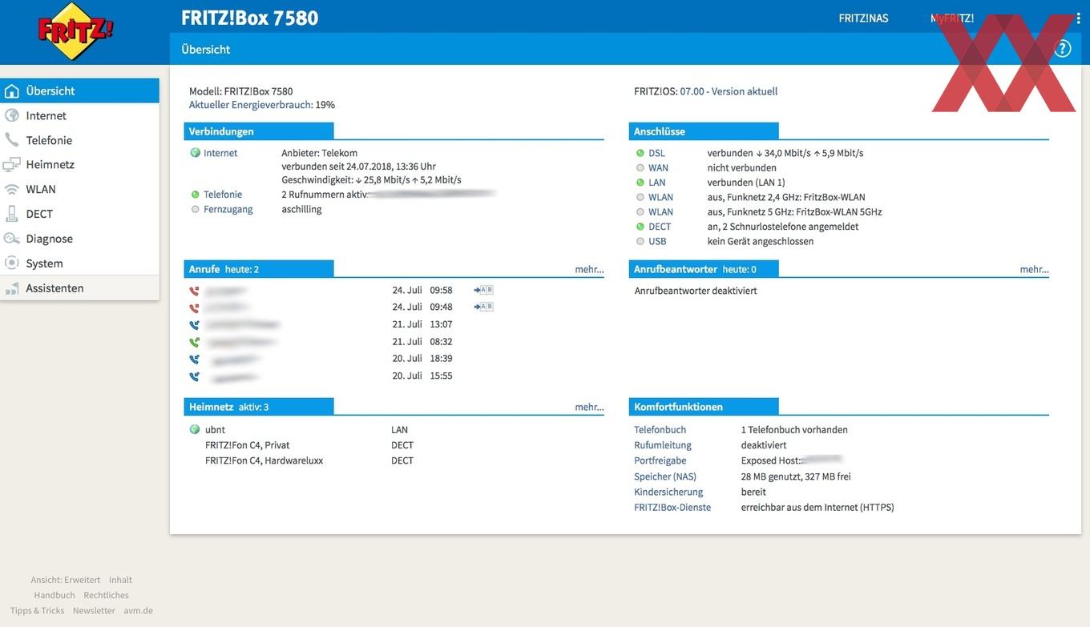This screenshot has width=1090, height=627.
Task: Click the FRITZ! logo
Action: (76, 30)
